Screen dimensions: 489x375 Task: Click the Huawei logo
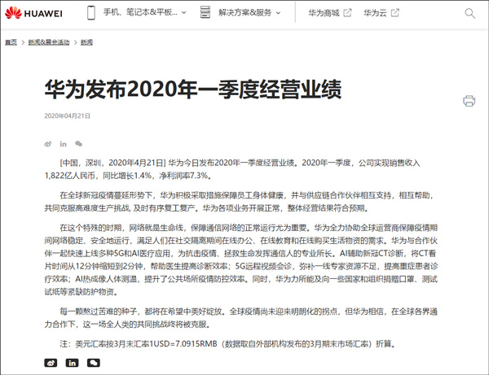(33, 13)
